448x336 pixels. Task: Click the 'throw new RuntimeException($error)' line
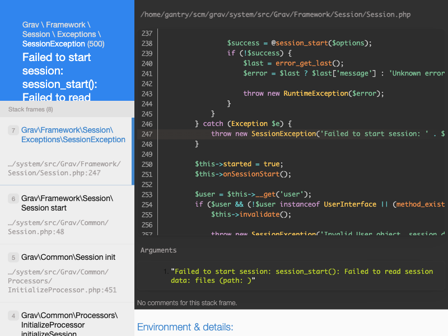[314, 94]
